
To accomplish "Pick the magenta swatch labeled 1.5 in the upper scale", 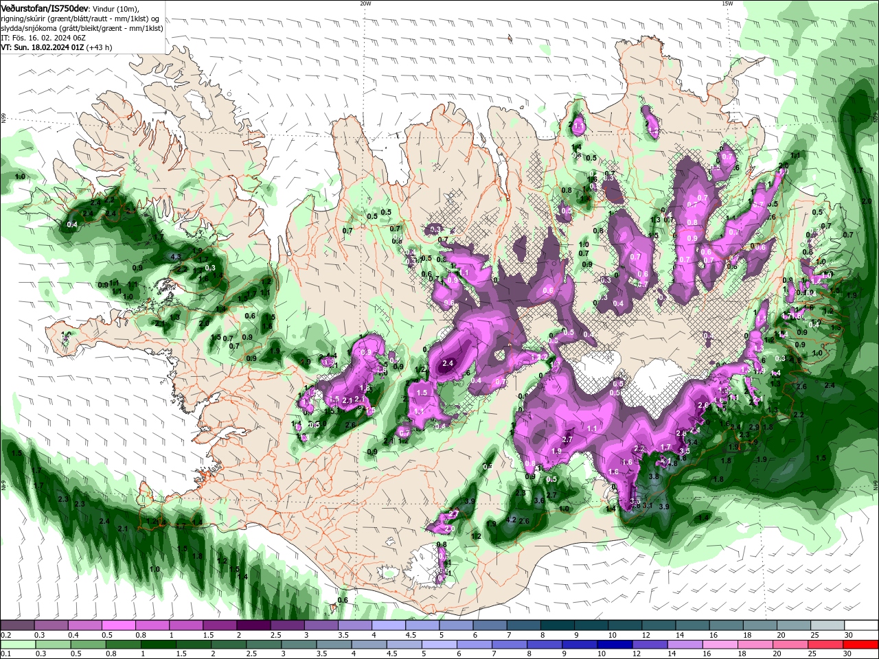I will tap(219, 625).
